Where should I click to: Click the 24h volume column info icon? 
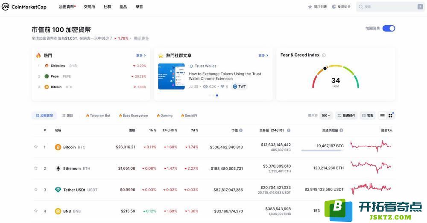[x=289, y=130]
